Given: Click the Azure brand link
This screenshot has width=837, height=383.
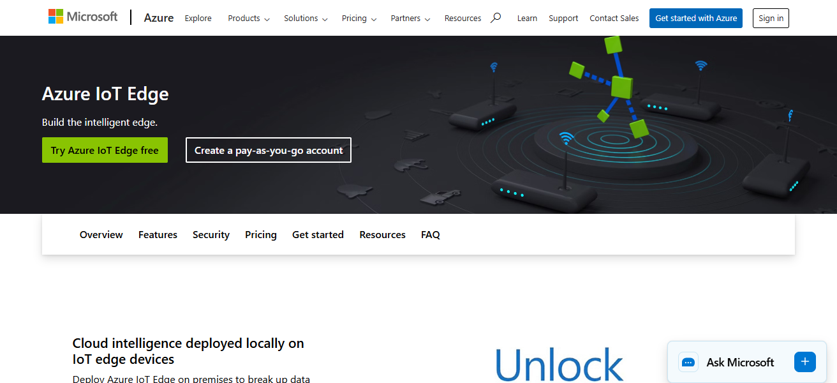Looking at the screenshot, I should [159, 18].
